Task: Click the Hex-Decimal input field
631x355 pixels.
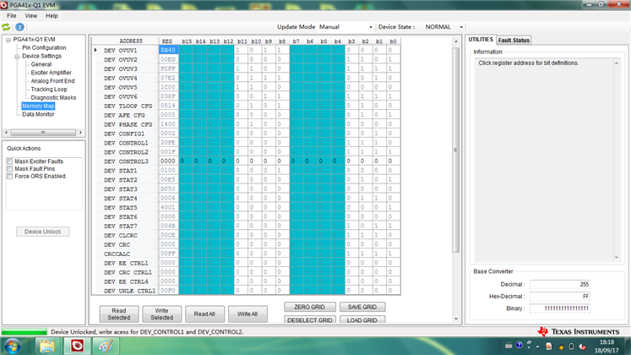Action: tap(560, 296)
